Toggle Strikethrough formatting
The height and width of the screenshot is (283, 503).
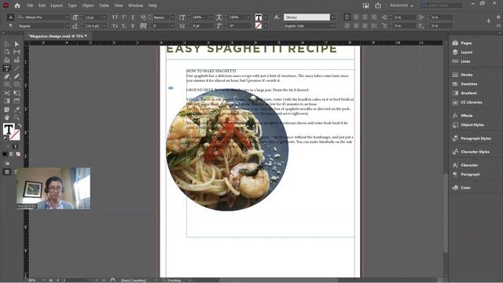tap(133, 26)
